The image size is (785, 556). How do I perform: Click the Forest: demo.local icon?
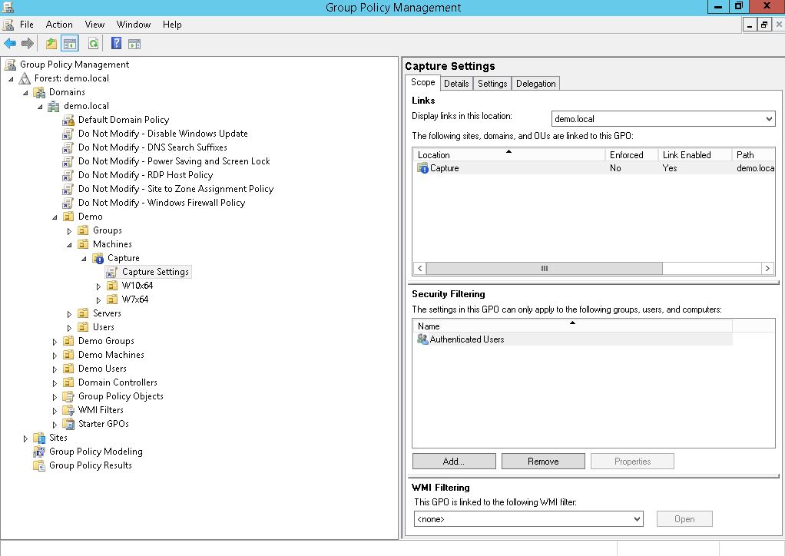tap(25, 78)
